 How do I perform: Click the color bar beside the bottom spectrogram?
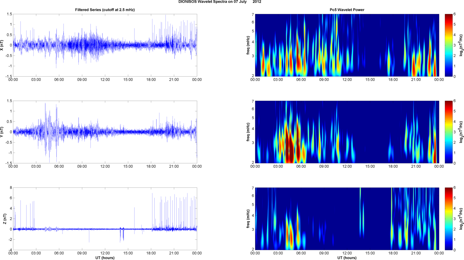pos(448,219)
